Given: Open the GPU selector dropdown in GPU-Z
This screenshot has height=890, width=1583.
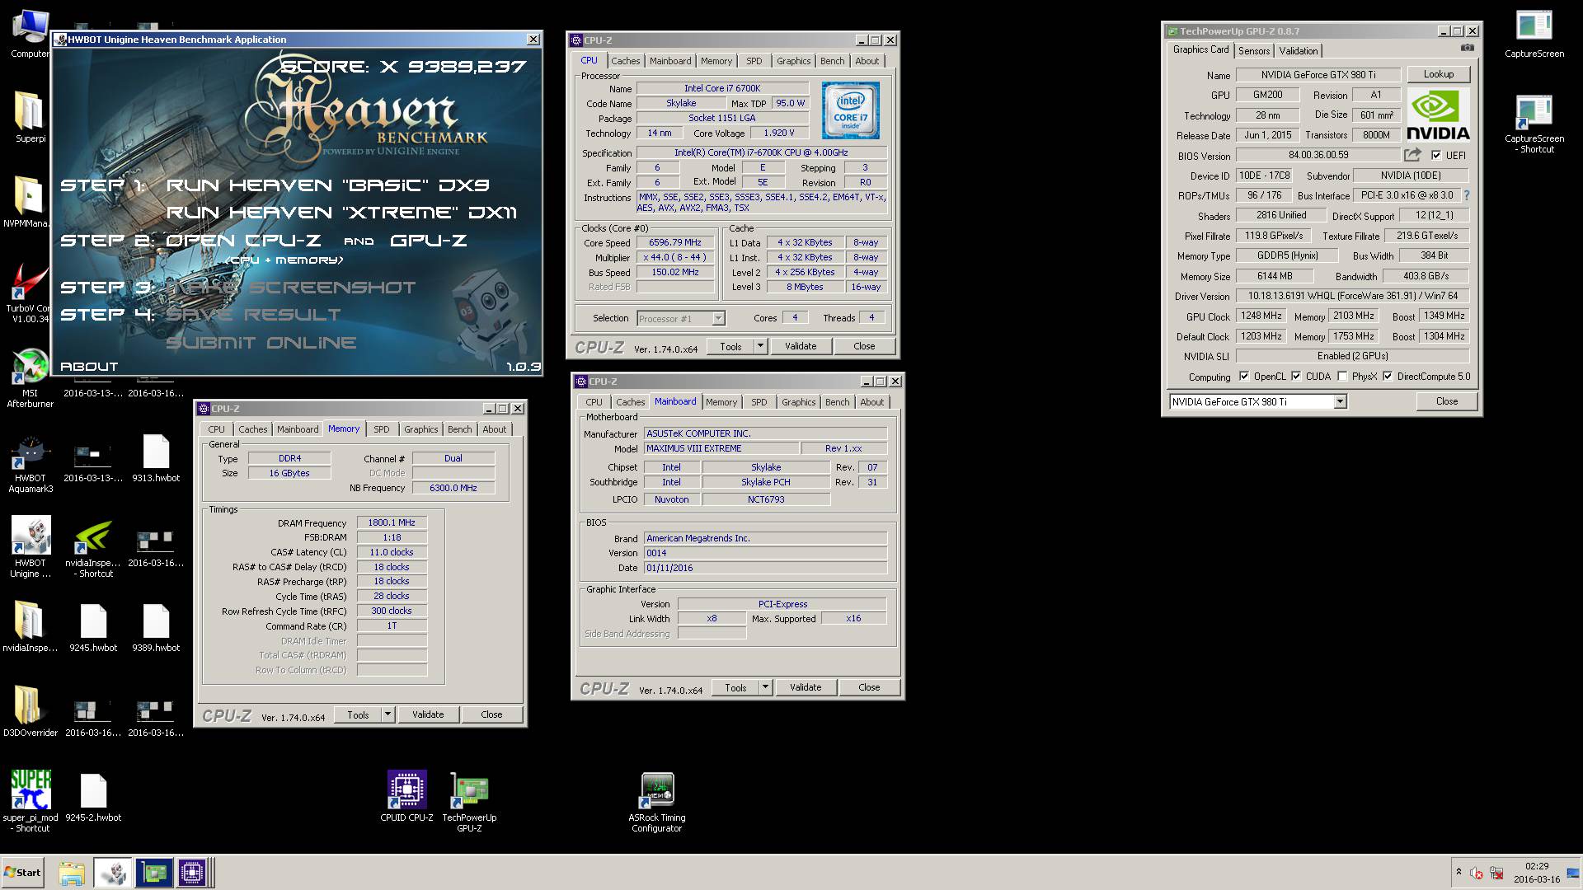Looking at the screenshot, I should tap(1340, 401).
